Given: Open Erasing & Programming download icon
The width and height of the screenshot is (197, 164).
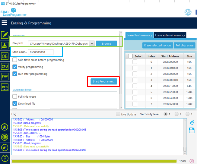Looking at the screenshot, I should click(x=5, y=46).
